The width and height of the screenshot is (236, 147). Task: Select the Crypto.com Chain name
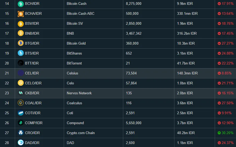[x=81, y=133]
